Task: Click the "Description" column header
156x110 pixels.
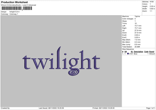Action: pos(138,52)
